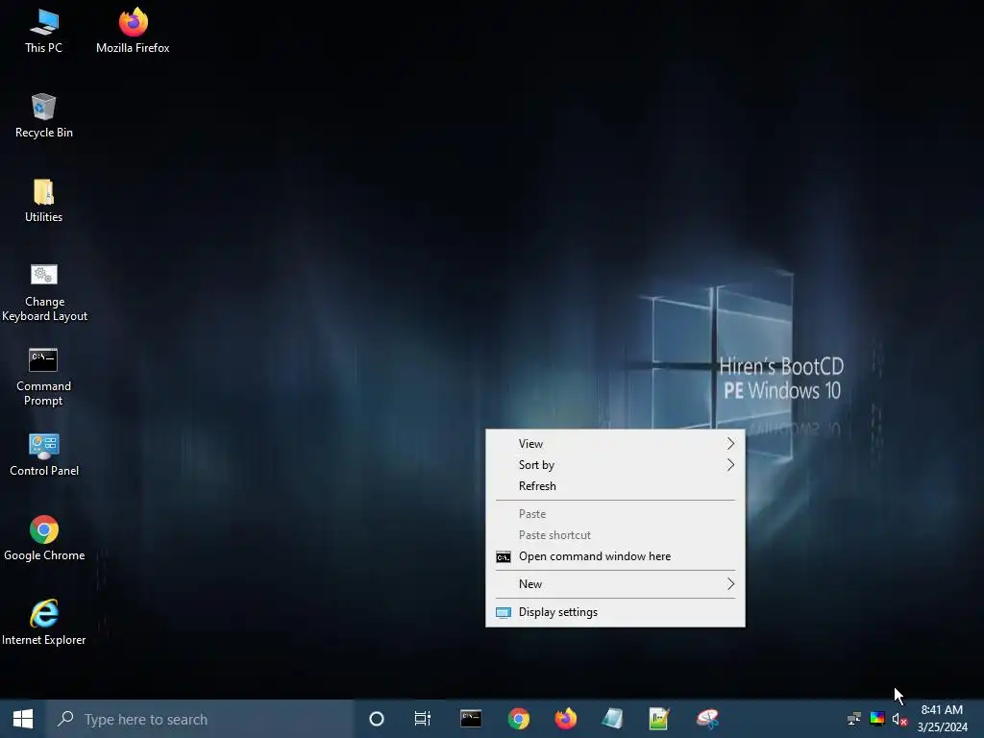Click the command icon beside Open command window
This screenshot has width=984, height=738.
[504, 557]
